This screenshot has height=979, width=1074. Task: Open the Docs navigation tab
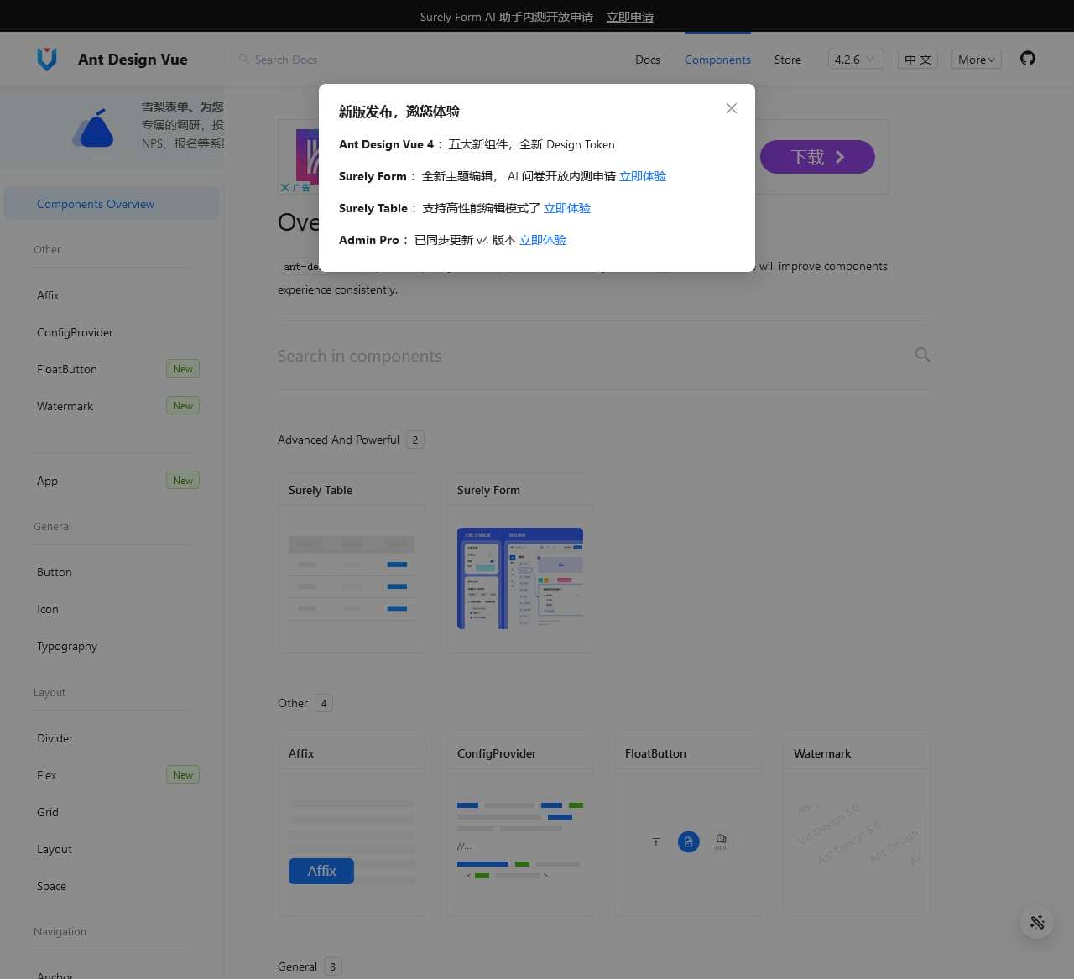pyautogui.click(x=647, y=60)
